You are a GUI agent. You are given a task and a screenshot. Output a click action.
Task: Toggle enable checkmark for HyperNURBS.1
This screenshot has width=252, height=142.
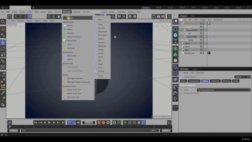[206, 30]
